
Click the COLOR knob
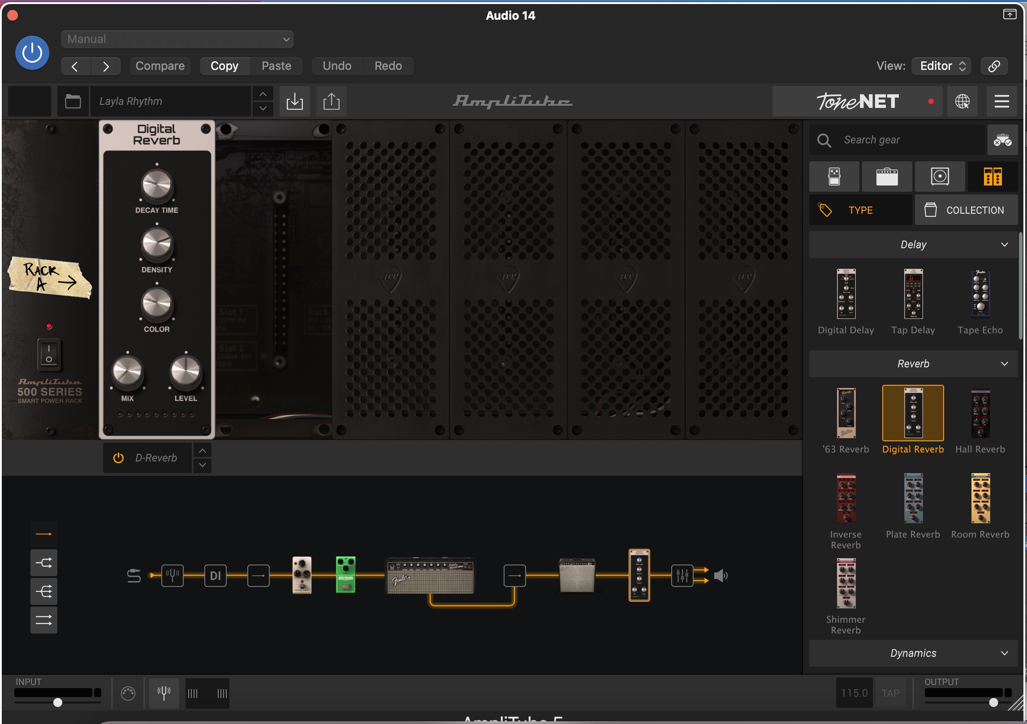157,304
